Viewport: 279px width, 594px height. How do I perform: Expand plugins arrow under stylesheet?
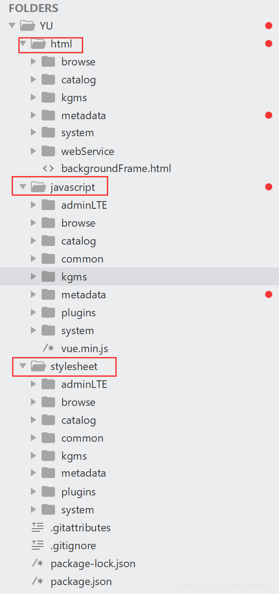33,491
